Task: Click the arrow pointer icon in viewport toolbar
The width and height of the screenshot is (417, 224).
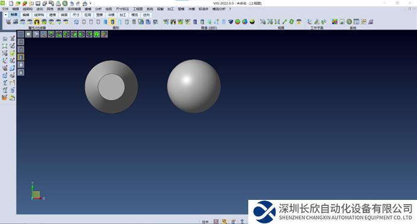Action: (36, 34)
